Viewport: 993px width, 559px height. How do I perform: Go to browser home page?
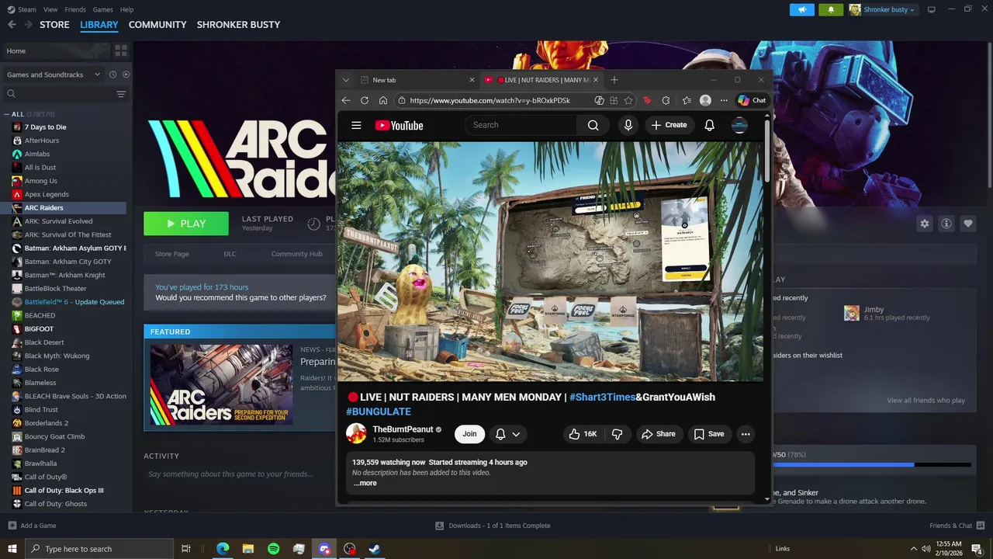click(x=383, y=100)
